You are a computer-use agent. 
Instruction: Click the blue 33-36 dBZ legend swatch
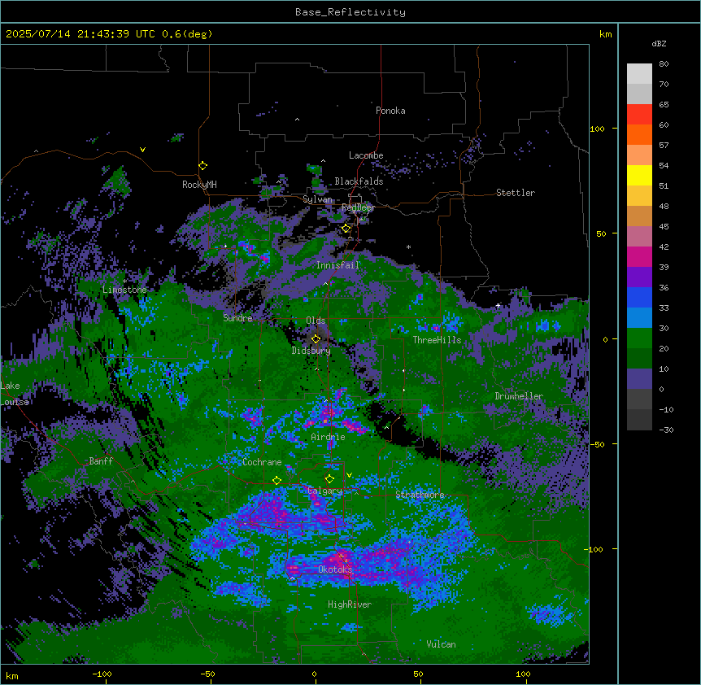[639, 297]
